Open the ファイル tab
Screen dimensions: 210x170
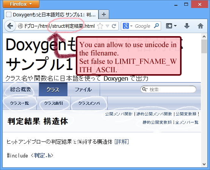click(83, 89)
